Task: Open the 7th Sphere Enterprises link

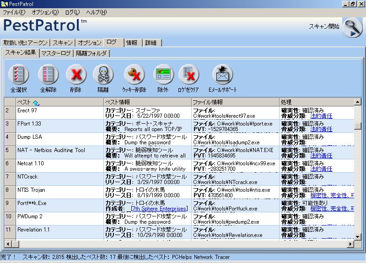Action: point(160,209)
